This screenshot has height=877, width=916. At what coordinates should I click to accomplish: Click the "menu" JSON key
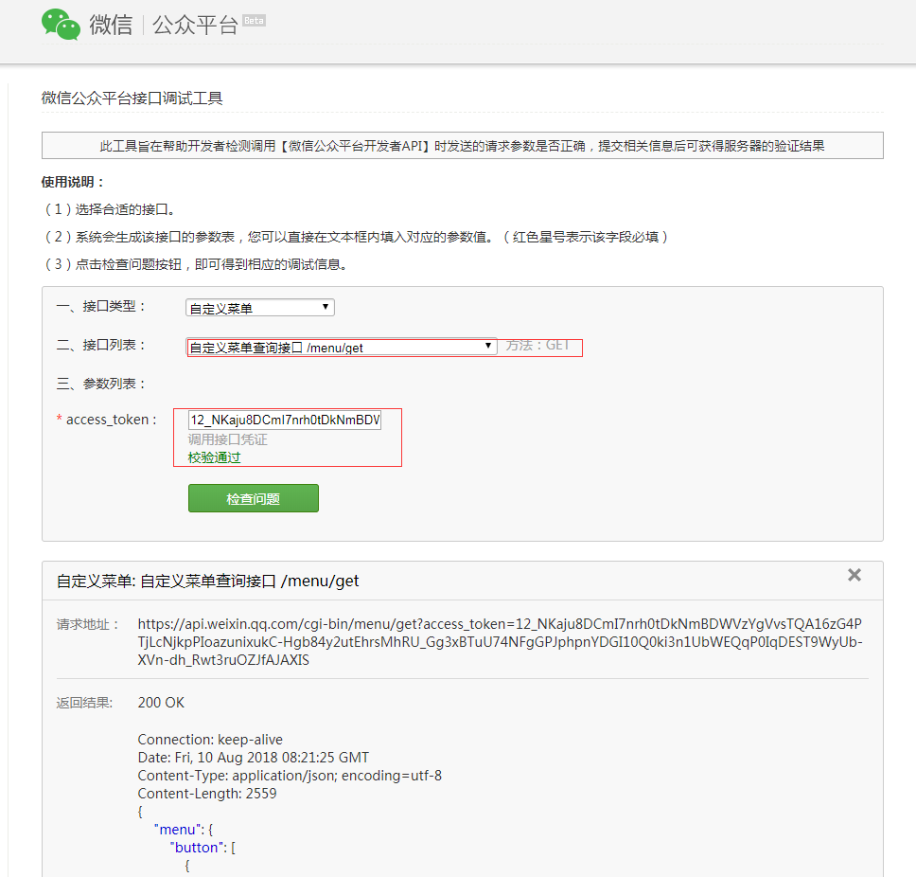click(x=177, y=830)
